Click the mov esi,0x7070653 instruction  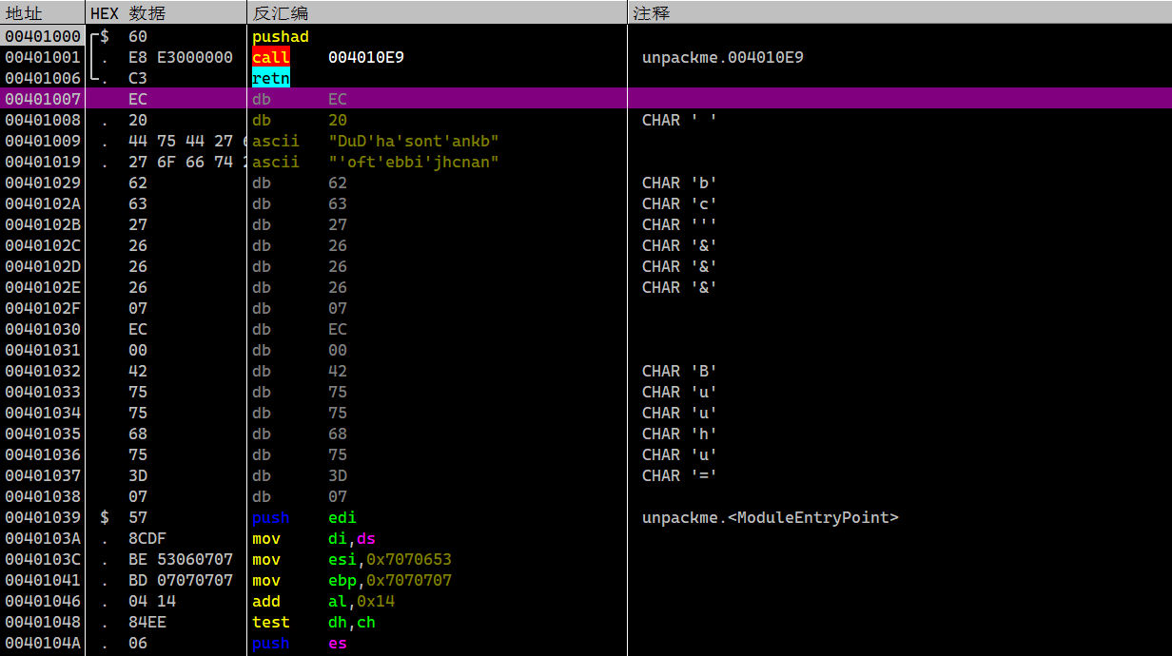point(351,559)
